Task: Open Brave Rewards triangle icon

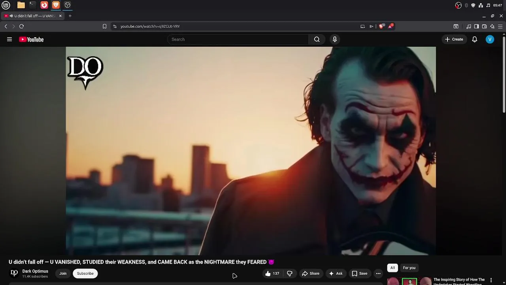Action: pos(390,26)
